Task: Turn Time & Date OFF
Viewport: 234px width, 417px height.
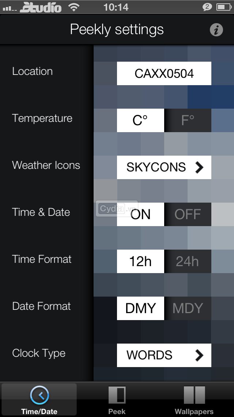Action: 188,214
